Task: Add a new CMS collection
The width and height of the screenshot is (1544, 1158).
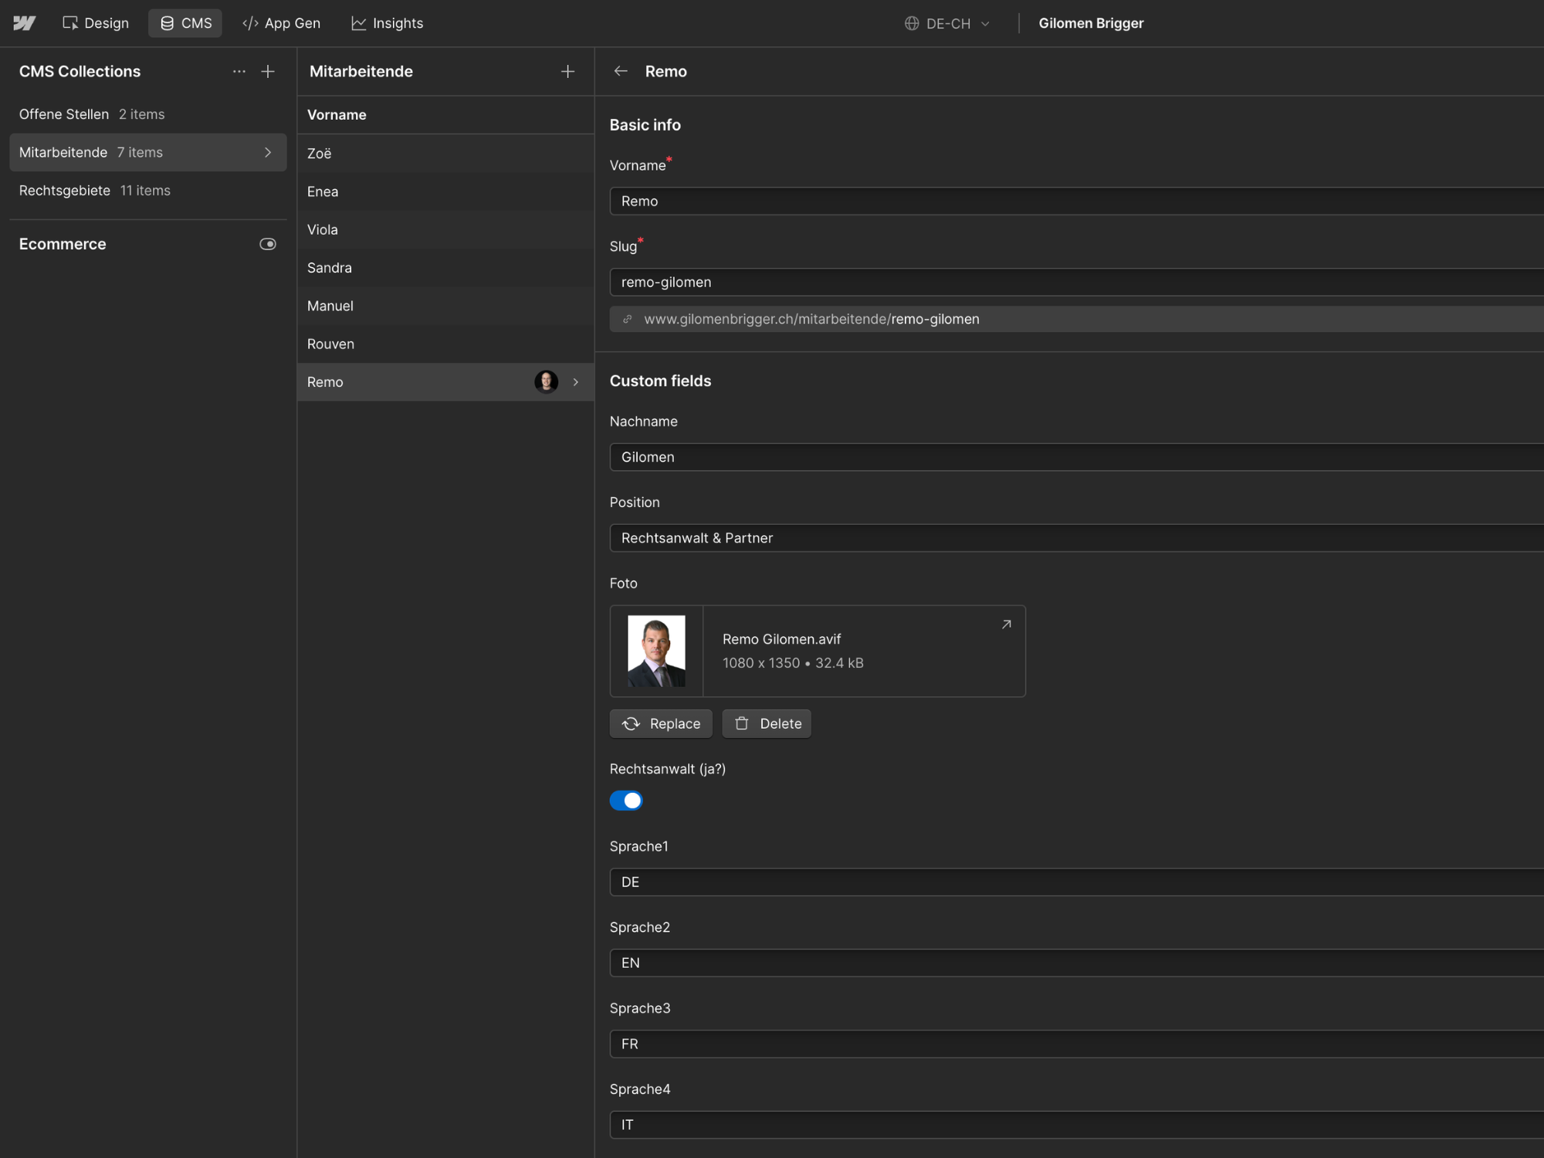Action: point(268,72)
